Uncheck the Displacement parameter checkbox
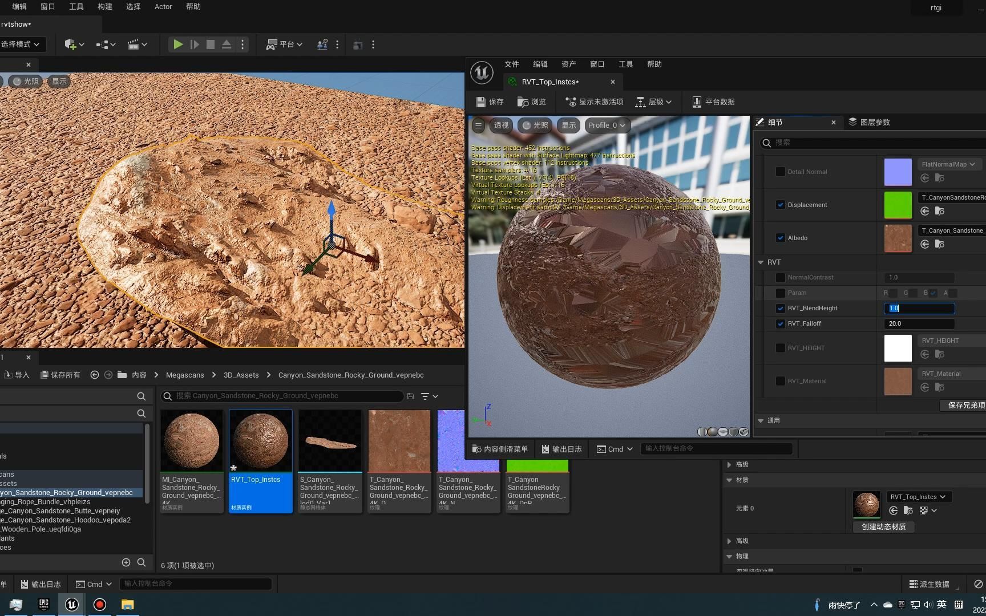986x616 pixels. 780,205
